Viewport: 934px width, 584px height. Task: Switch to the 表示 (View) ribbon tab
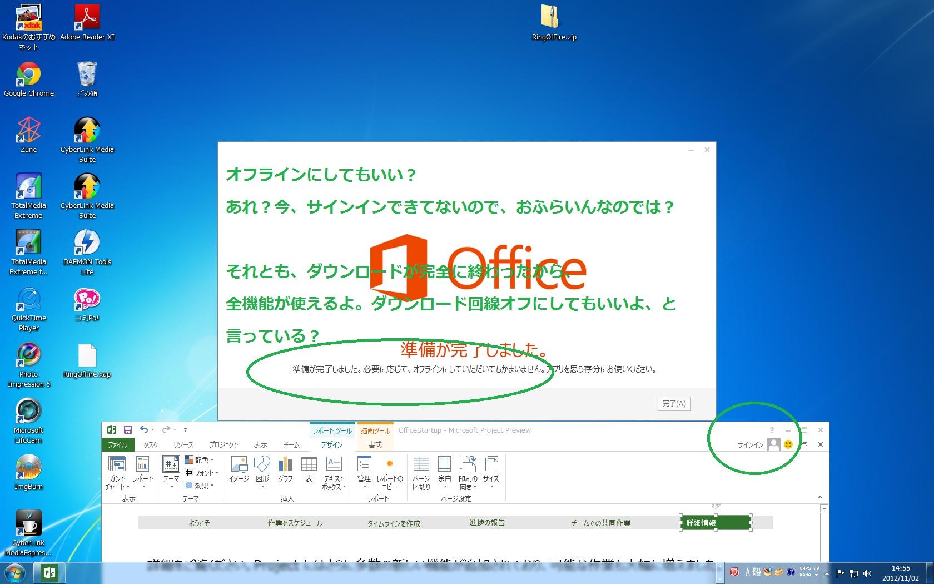point(261,444)
